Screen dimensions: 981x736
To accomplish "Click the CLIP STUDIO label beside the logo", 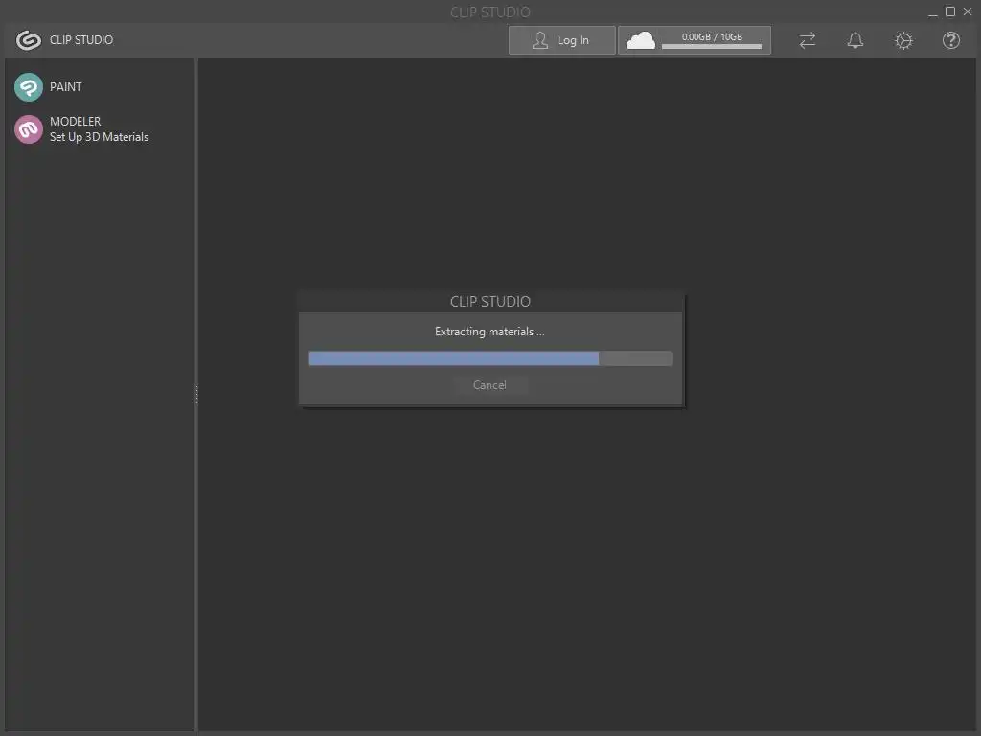I will 81,40.
